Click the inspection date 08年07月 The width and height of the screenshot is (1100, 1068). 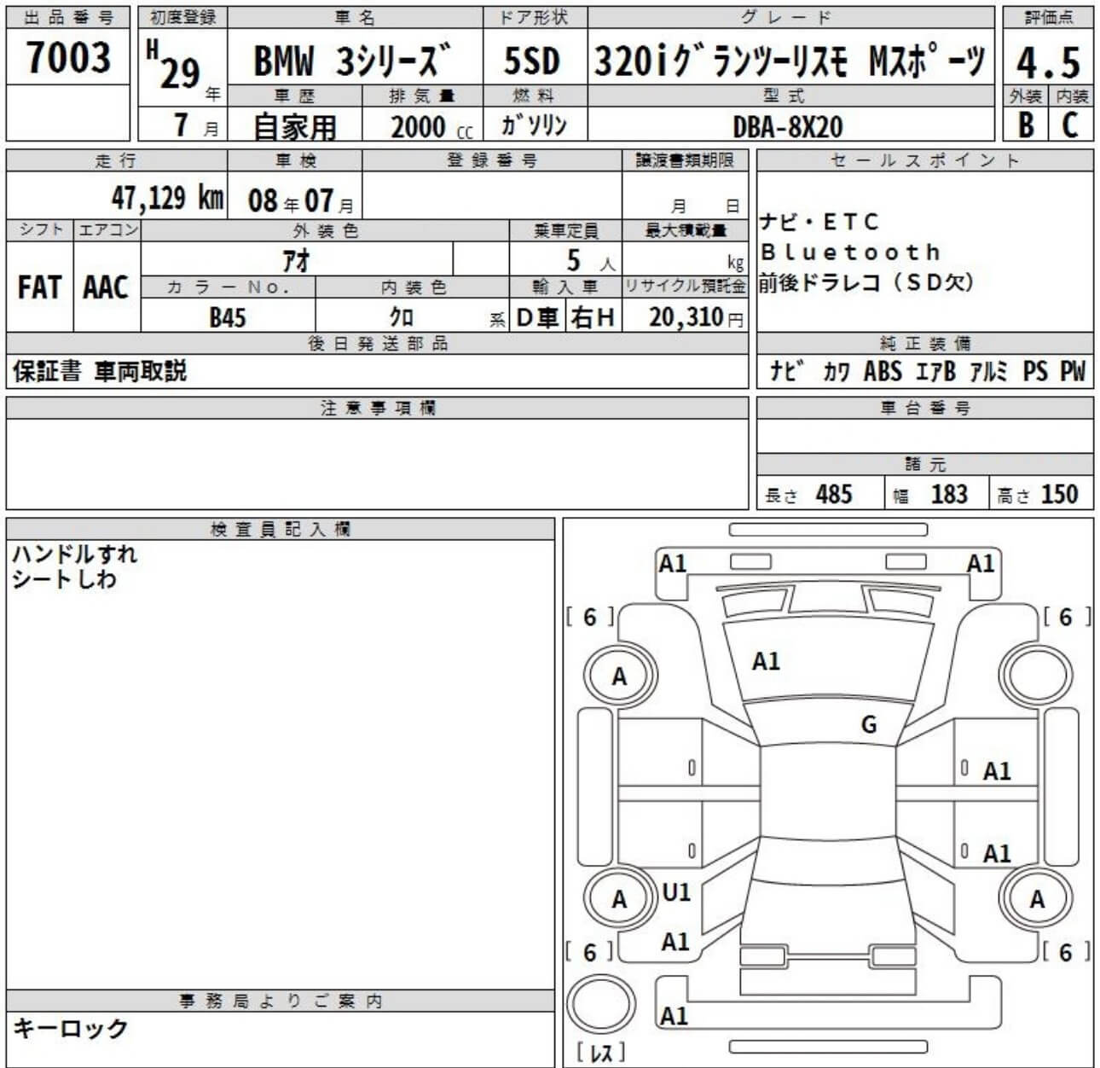[300, 200]
